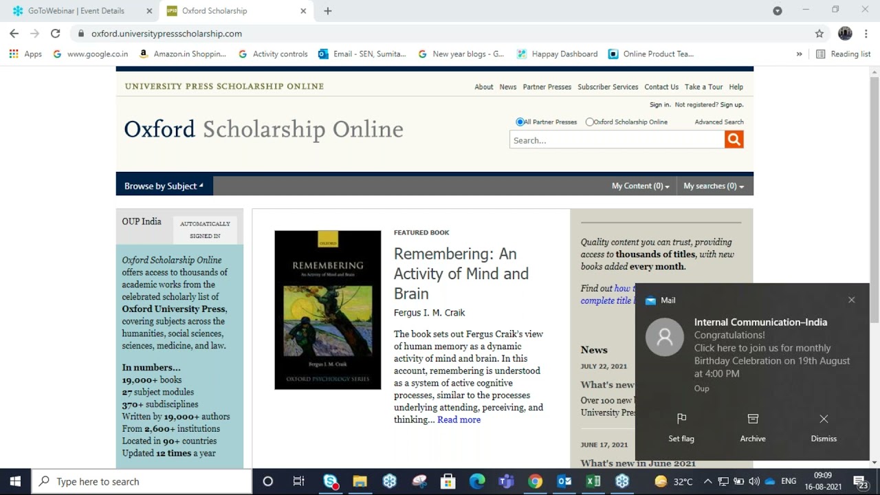880x495 pixels.
Task: Set flag on the mail notification
Action: point(681,428)
